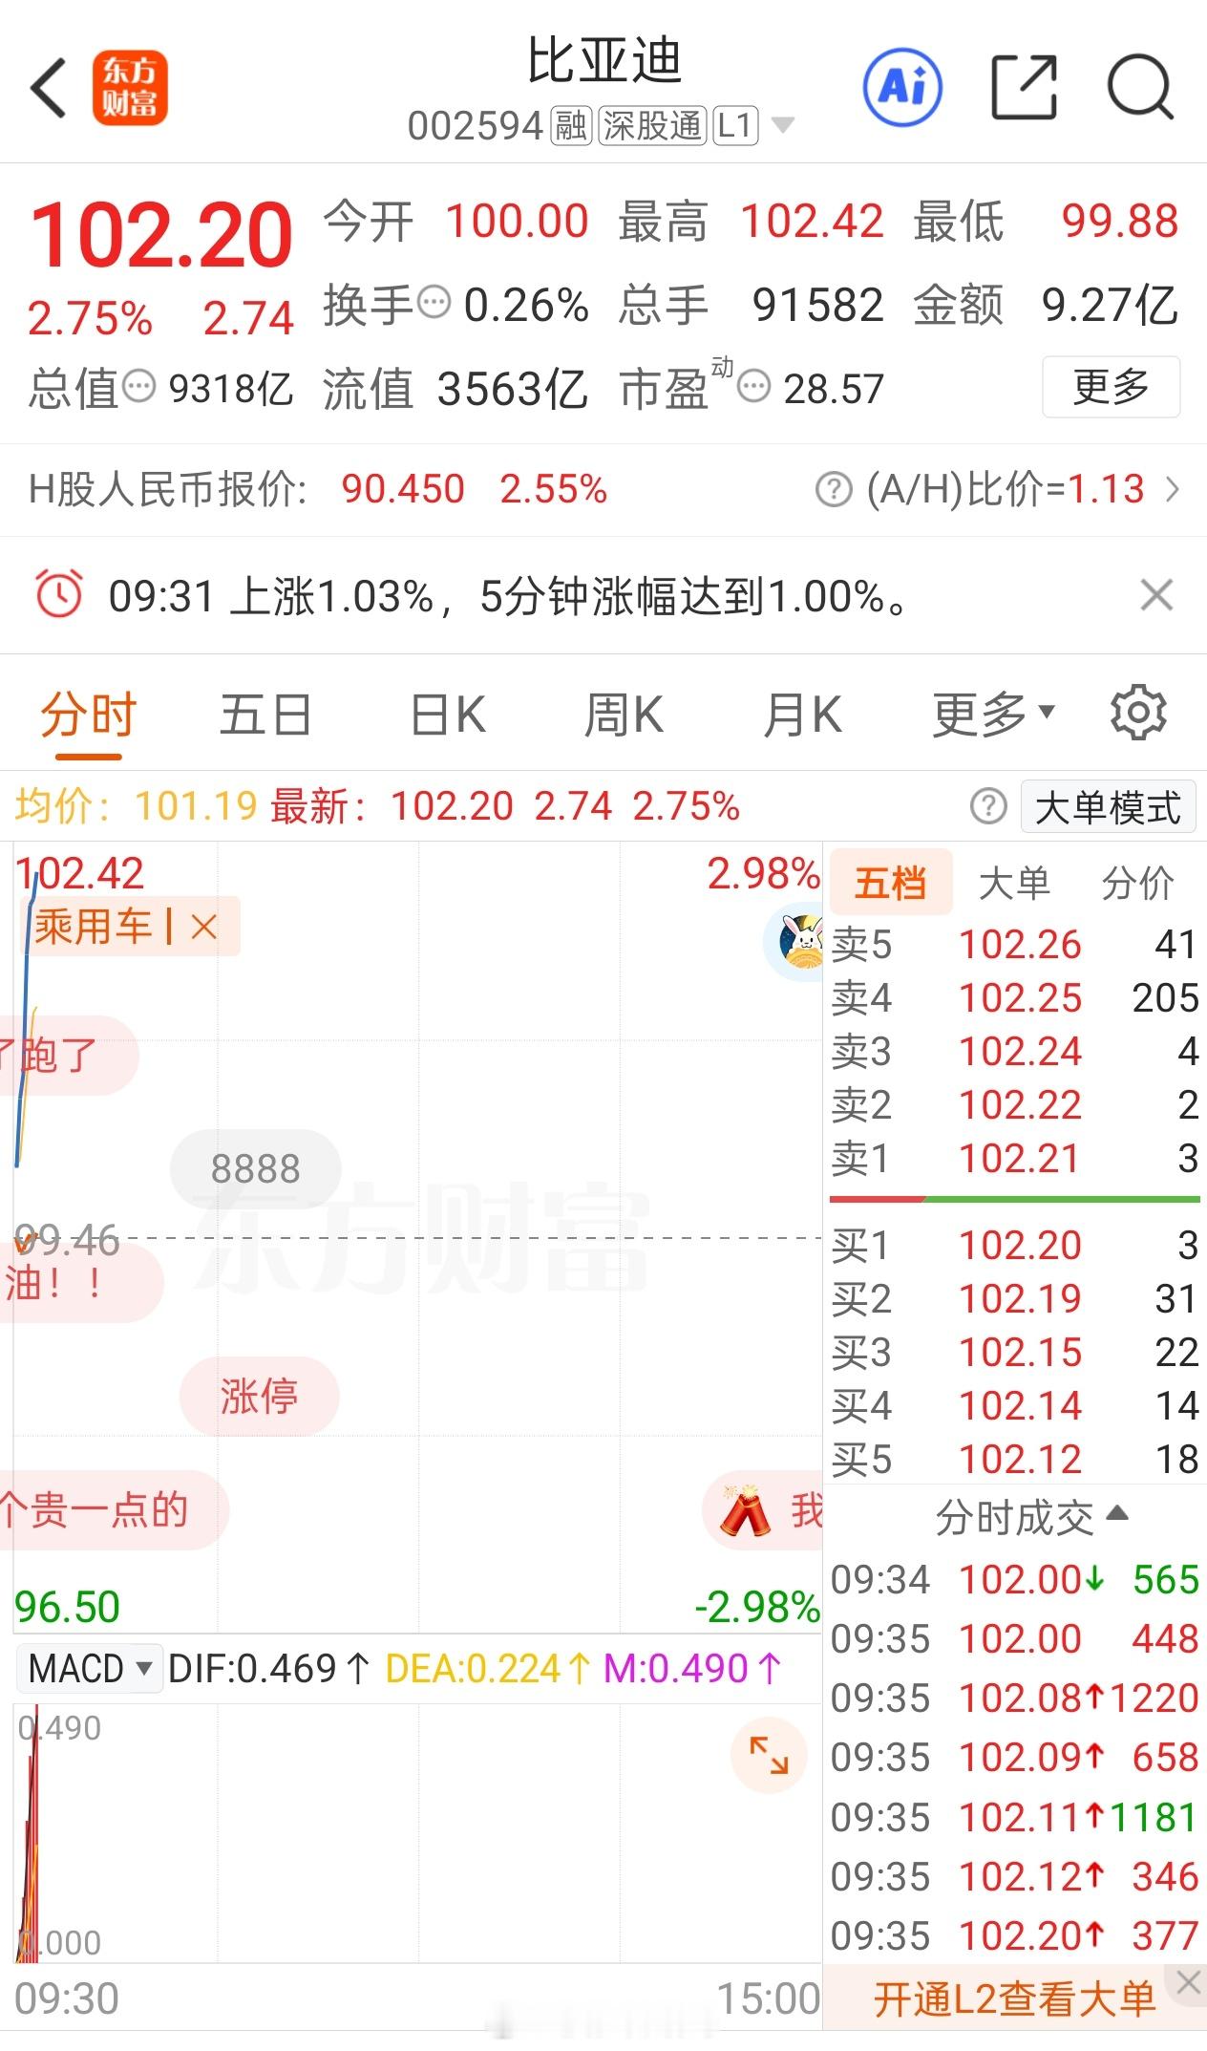This screenshot has width=1207, height=2051.
Task: Tap the H股人民币报价 90.450 value
Action: (403, 489)
